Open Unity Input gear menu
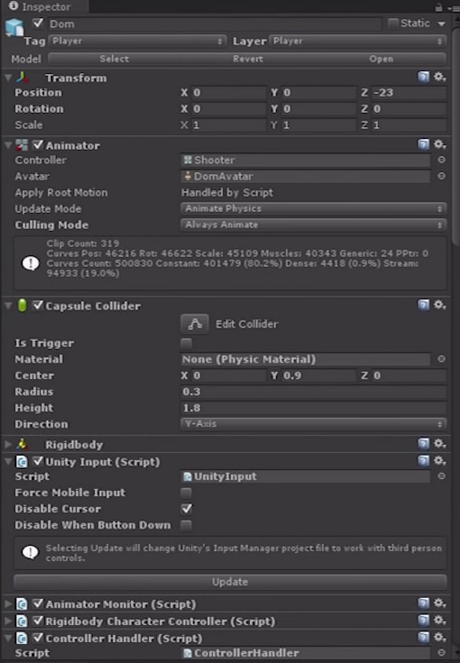Image resolution: width=460 pixels, height=663 pixels. [x=440, y=461]
